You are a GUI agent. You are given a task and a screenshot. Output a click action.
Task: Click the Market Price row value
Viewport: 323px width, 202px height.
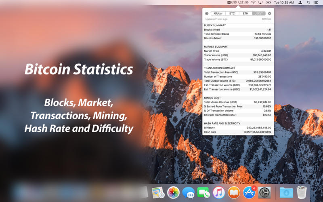point(263,51)
